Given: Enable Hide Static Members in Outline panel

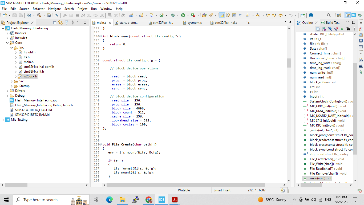Looking at the screenshot, I should point(336,29).
